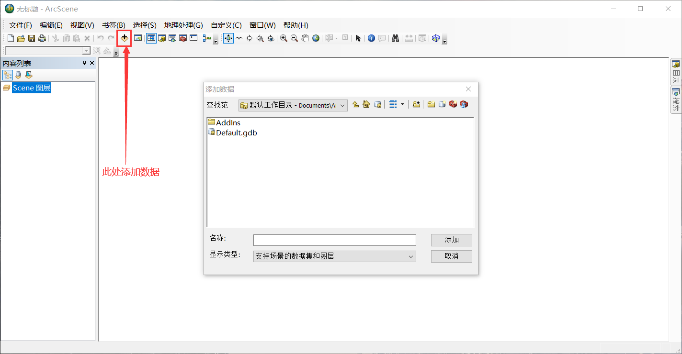Open the Catalog window toolbar icon

click(x=162, y=38)
